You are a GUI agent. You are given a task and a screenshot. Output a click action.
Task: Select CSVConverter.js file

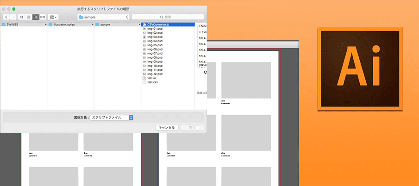click(x=168, y=25)
